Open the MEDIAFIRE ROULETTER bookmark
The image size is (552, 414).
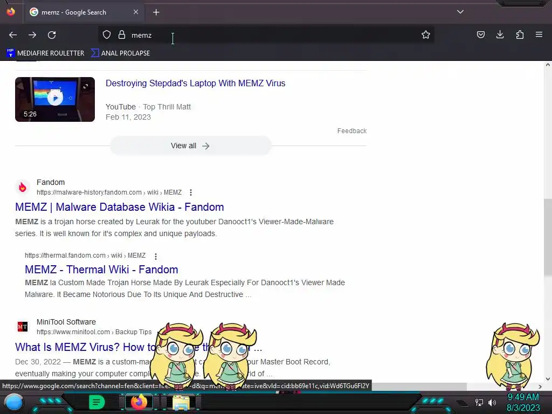(x=45, y=53)
